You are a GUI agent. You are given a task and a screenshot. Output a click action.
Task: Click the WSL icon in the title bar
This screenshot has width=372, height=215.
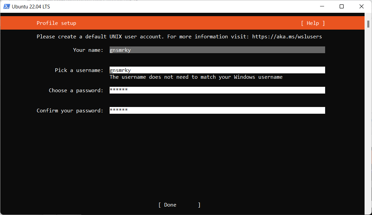[6, 6]
